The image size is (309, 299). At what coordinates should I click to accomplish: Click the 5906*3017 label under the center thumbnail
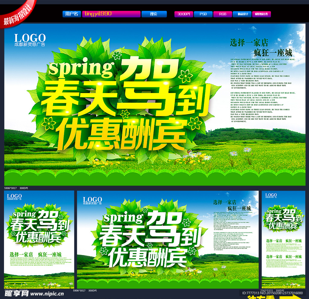click(79, 291)
